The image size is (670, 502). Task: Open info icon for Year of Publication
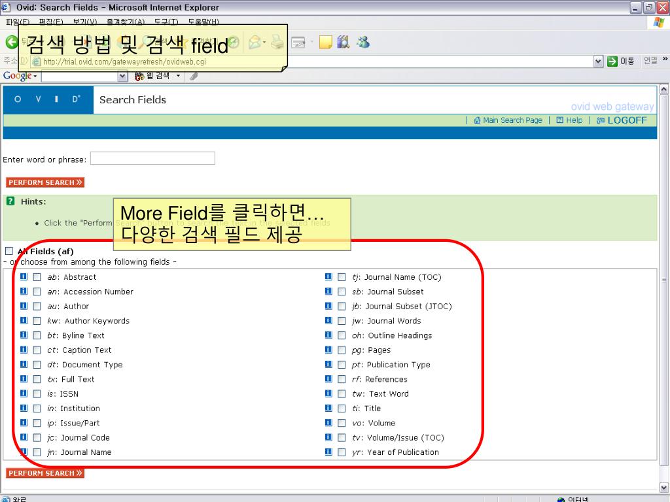click(328, 452)
